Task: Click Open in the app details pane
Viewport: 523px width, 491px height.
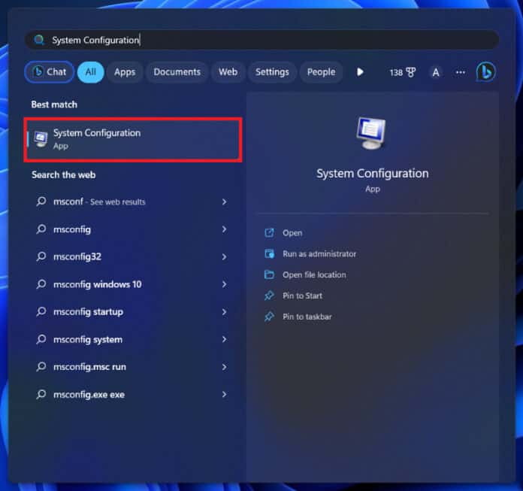Action: pyautogui.click(x=292, y=233)
